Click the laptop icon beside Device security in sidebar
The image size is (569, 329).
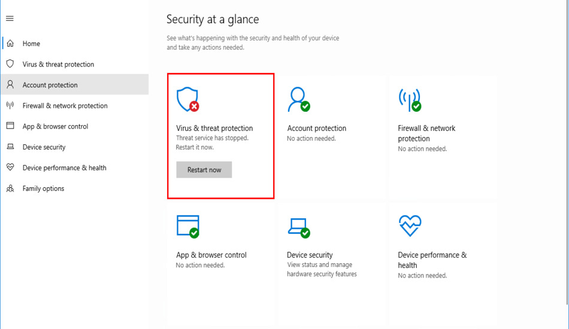pos(10,147)
